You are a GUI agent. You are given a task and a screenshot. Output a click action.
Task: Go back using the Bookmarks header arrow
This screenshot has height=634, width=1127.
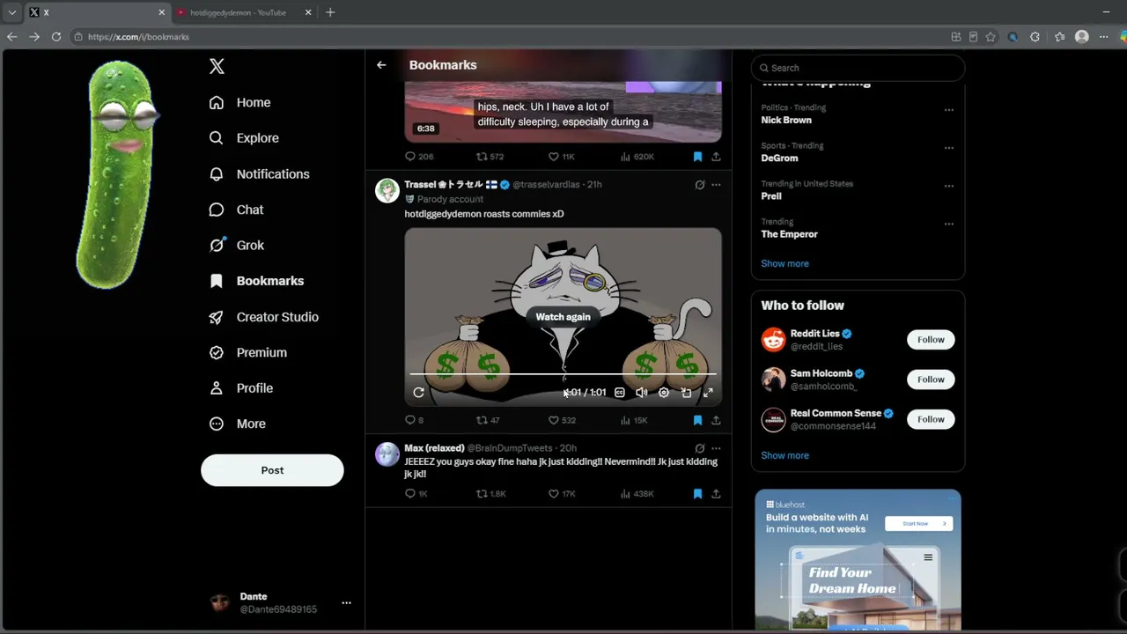[x=381, y=65]
